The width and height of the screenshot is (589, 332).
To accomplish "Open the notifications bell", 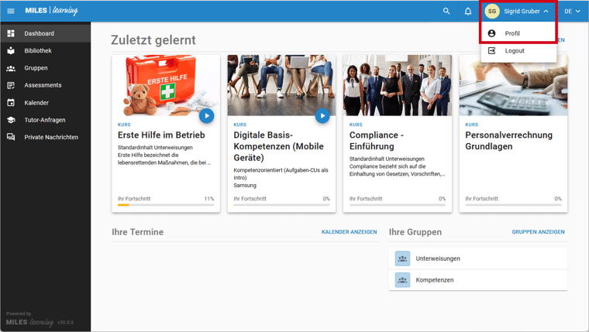I will pyautogui.click(x=468, y=11).
